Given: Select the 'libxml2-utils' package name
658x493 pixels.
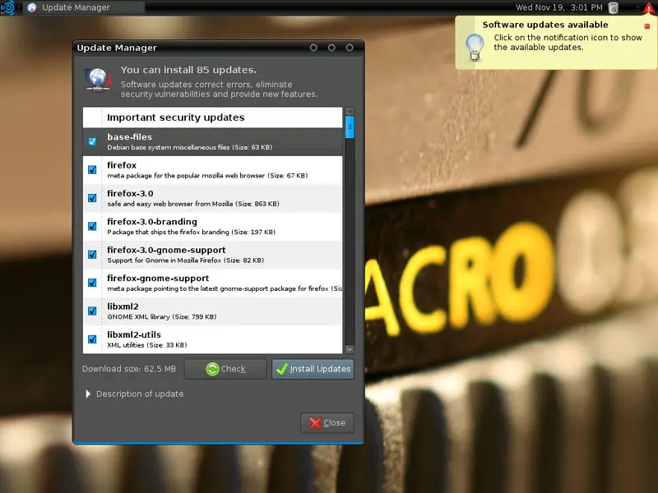Looking at the screenshot, I should 134,334.
